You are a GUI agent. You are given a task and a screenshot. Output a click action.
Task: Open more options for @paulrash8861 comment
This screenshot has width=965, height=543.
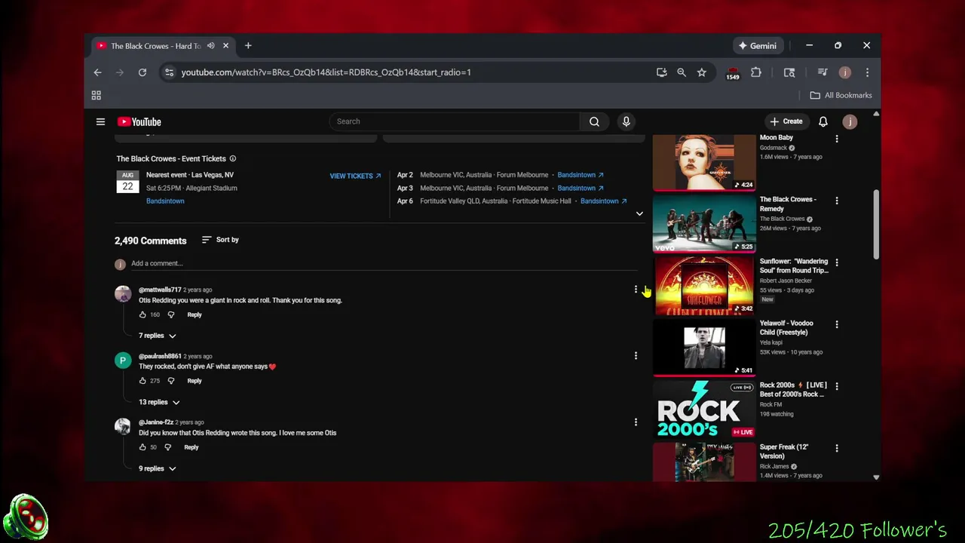click(636, 356)
